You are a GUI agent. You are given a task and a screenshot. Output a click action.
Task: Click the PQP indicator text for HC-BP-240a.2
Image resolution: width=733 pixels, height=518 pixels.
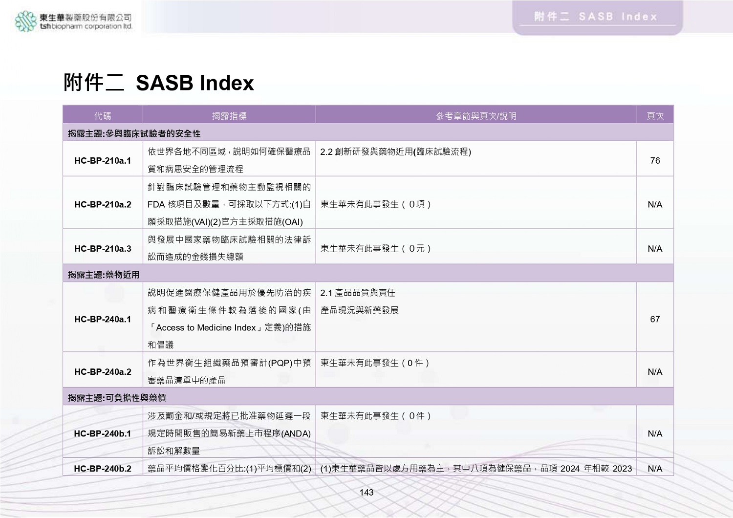[x=229, y=371]
